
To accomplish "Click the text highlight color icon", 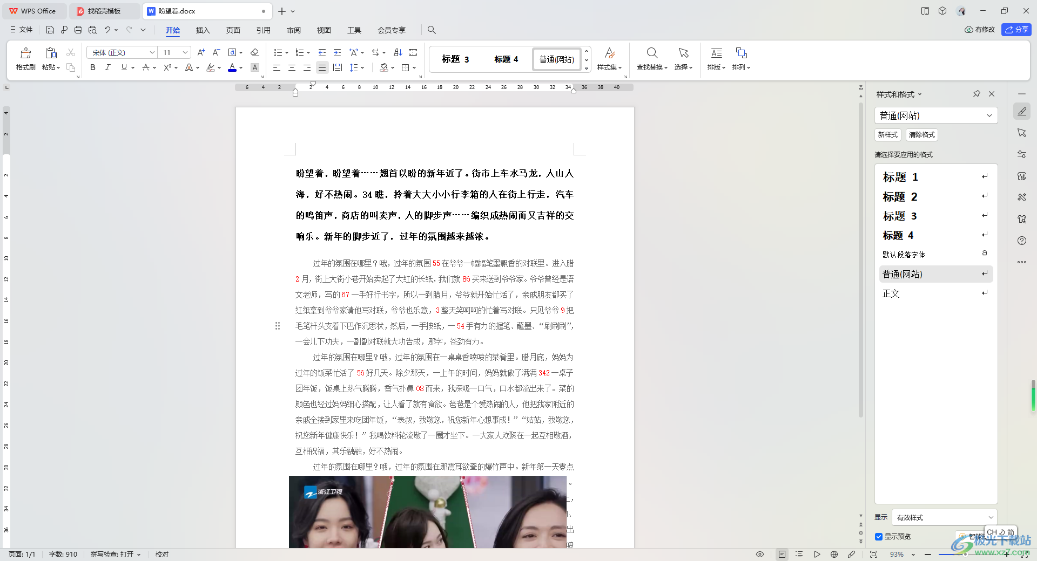I will (x=211, y=67).
